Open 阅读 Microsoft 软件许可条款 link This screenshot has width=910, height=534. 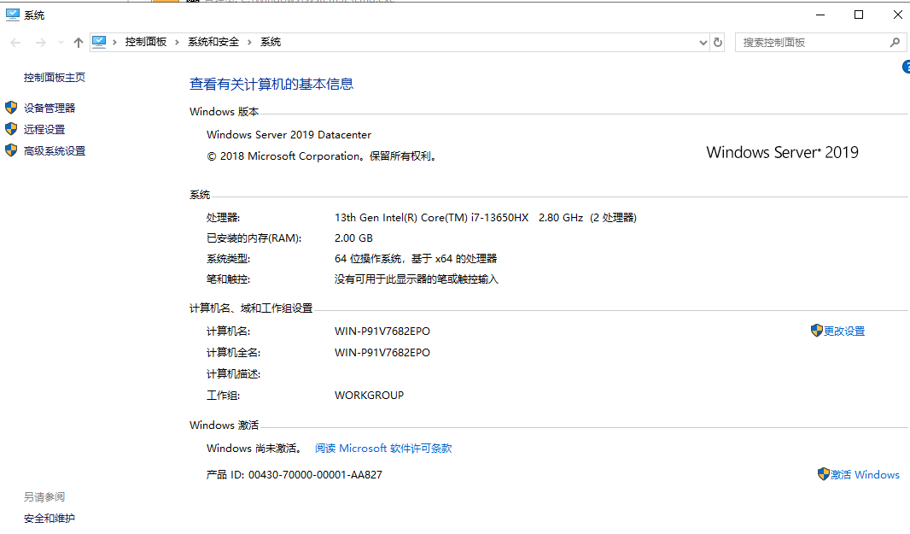pyautogui.click(x=383, y=449)
